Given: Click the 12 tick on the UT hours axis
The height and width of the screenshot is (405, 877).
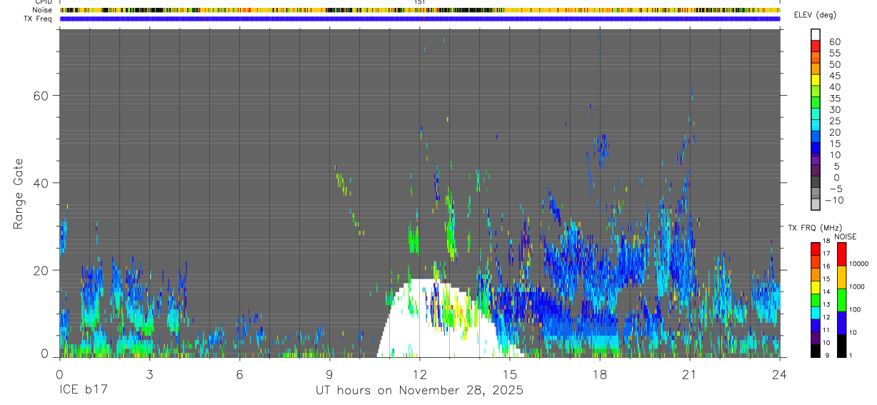Looking at the screenshot, I should click(x=419, y=374).
